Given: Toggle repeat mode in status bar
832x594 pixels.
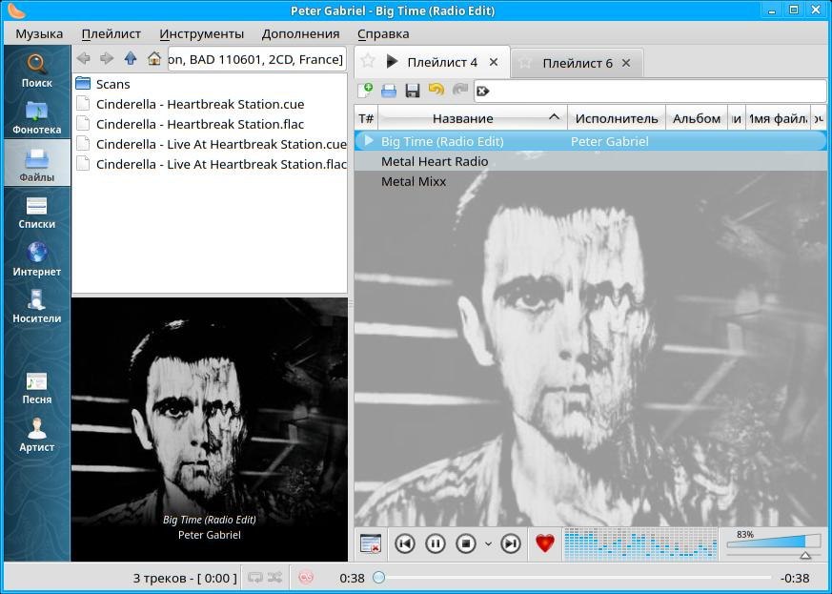Looking at the screenshot, I should (255, 577).
